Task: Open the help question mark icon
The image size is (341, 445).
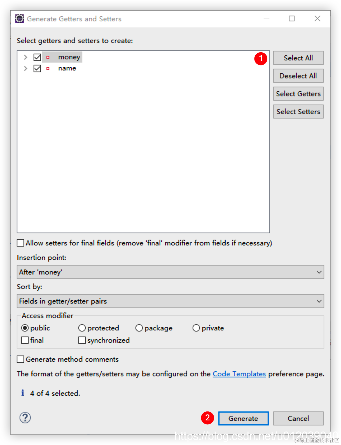Action: (25, 418)
